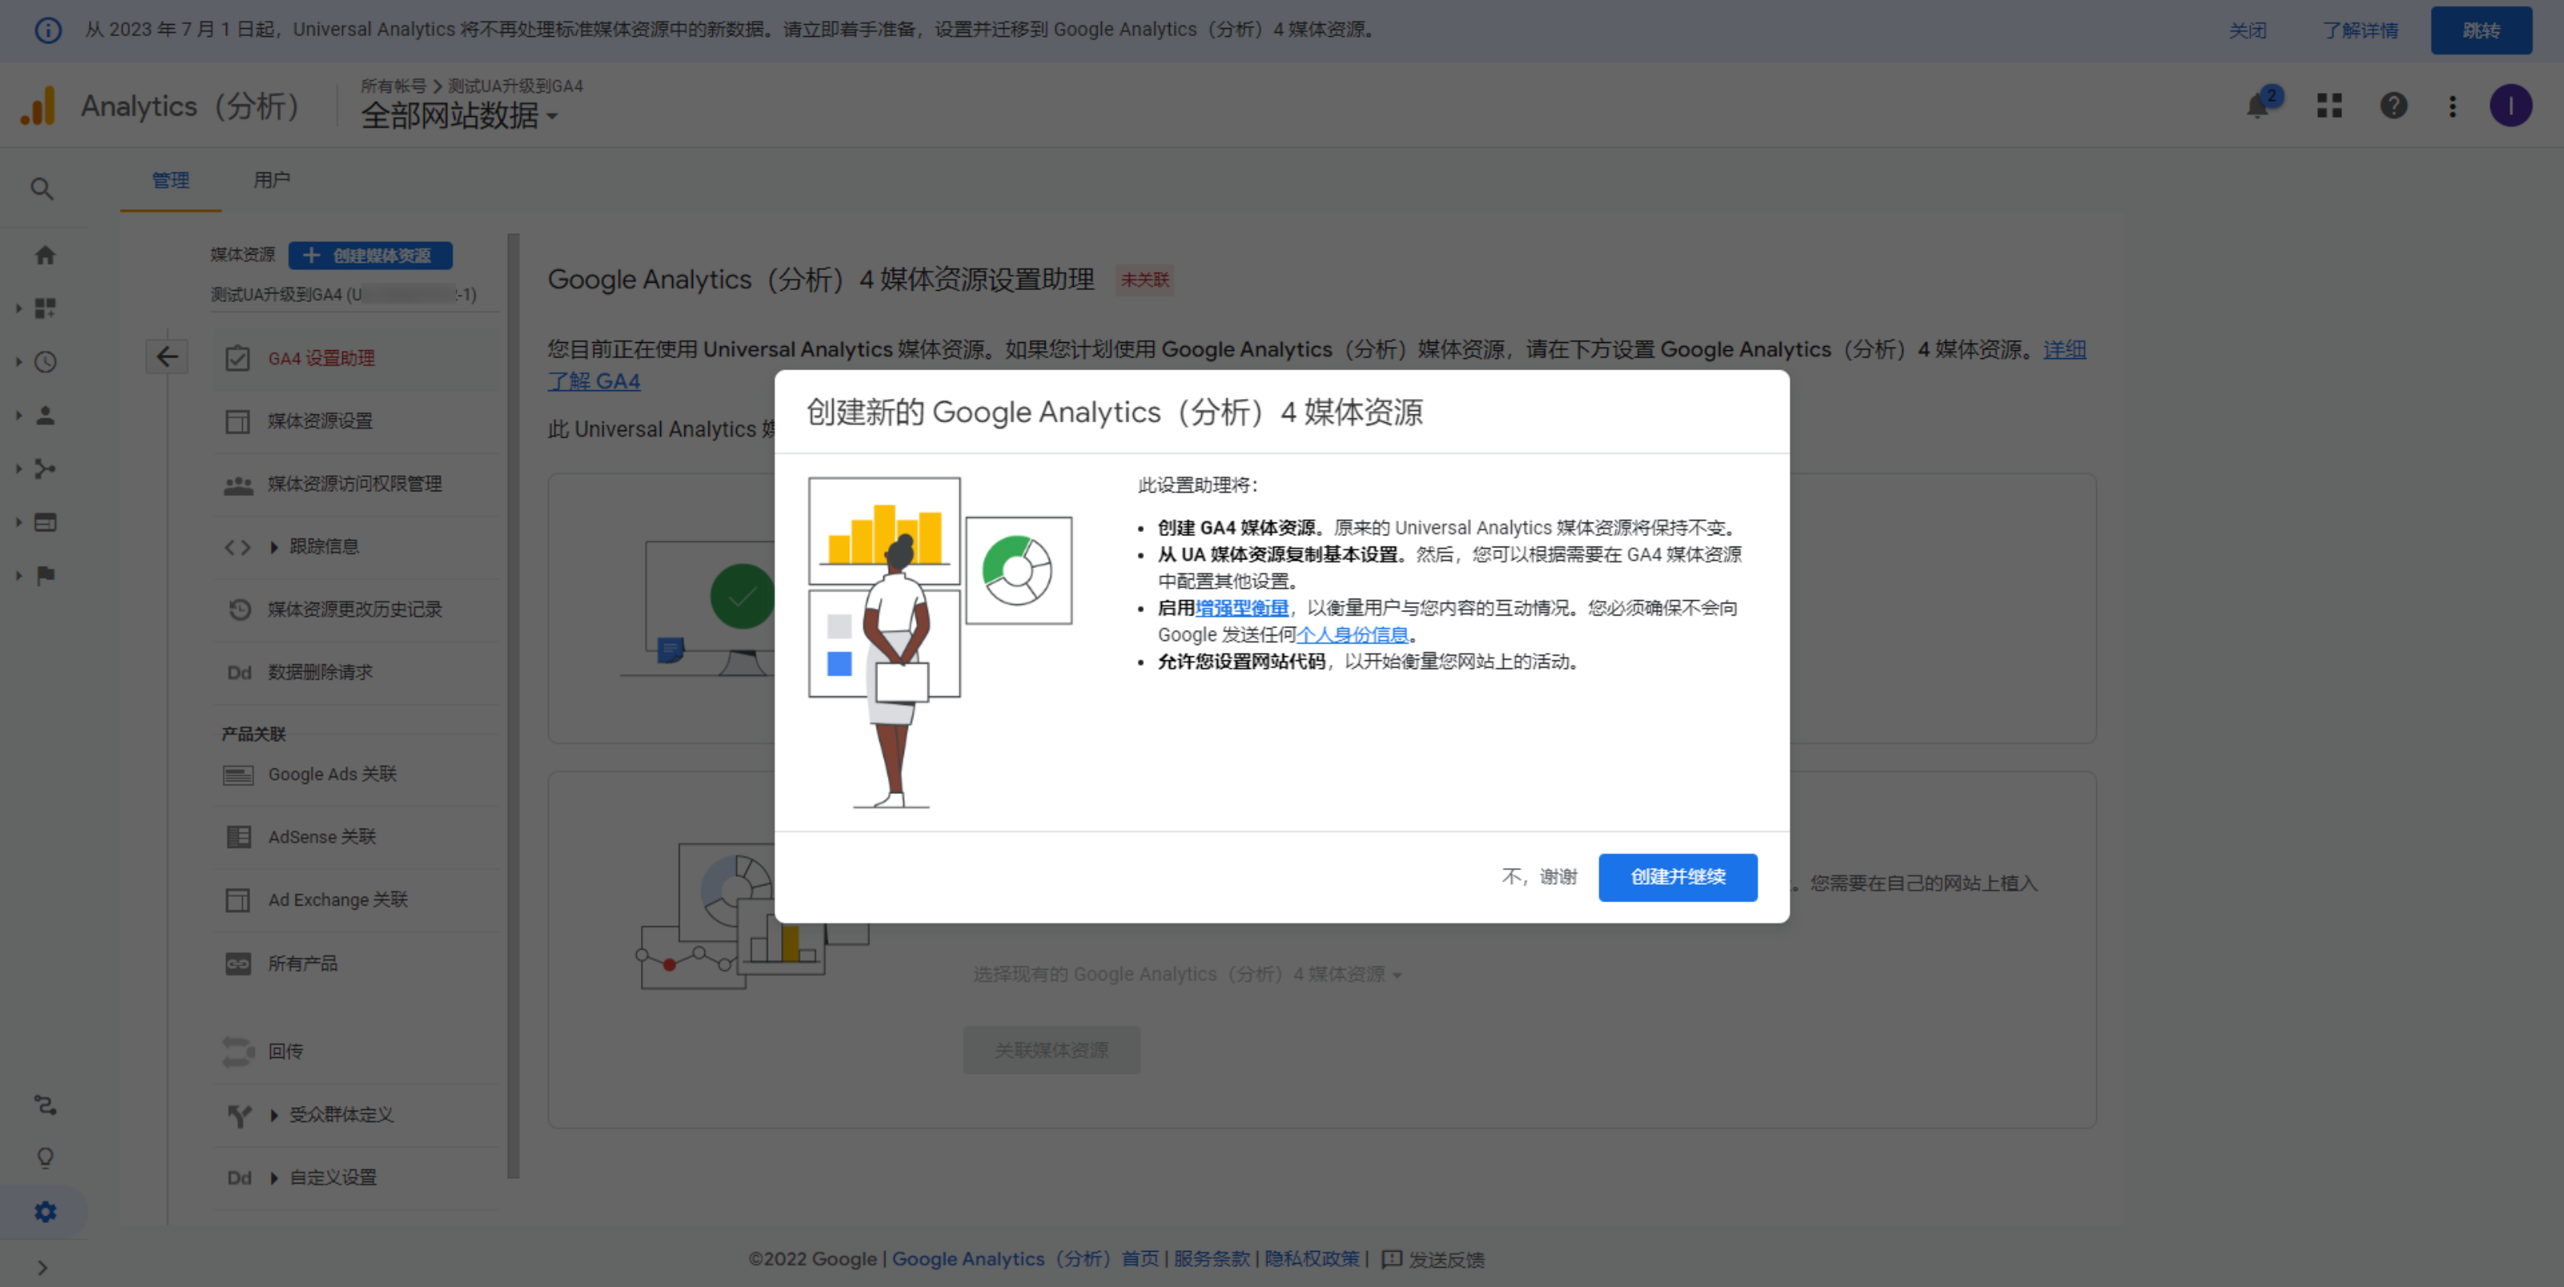Expand the 受众群体定义 section
The image size is (2564, 1287).
(x=357, y=1115)
